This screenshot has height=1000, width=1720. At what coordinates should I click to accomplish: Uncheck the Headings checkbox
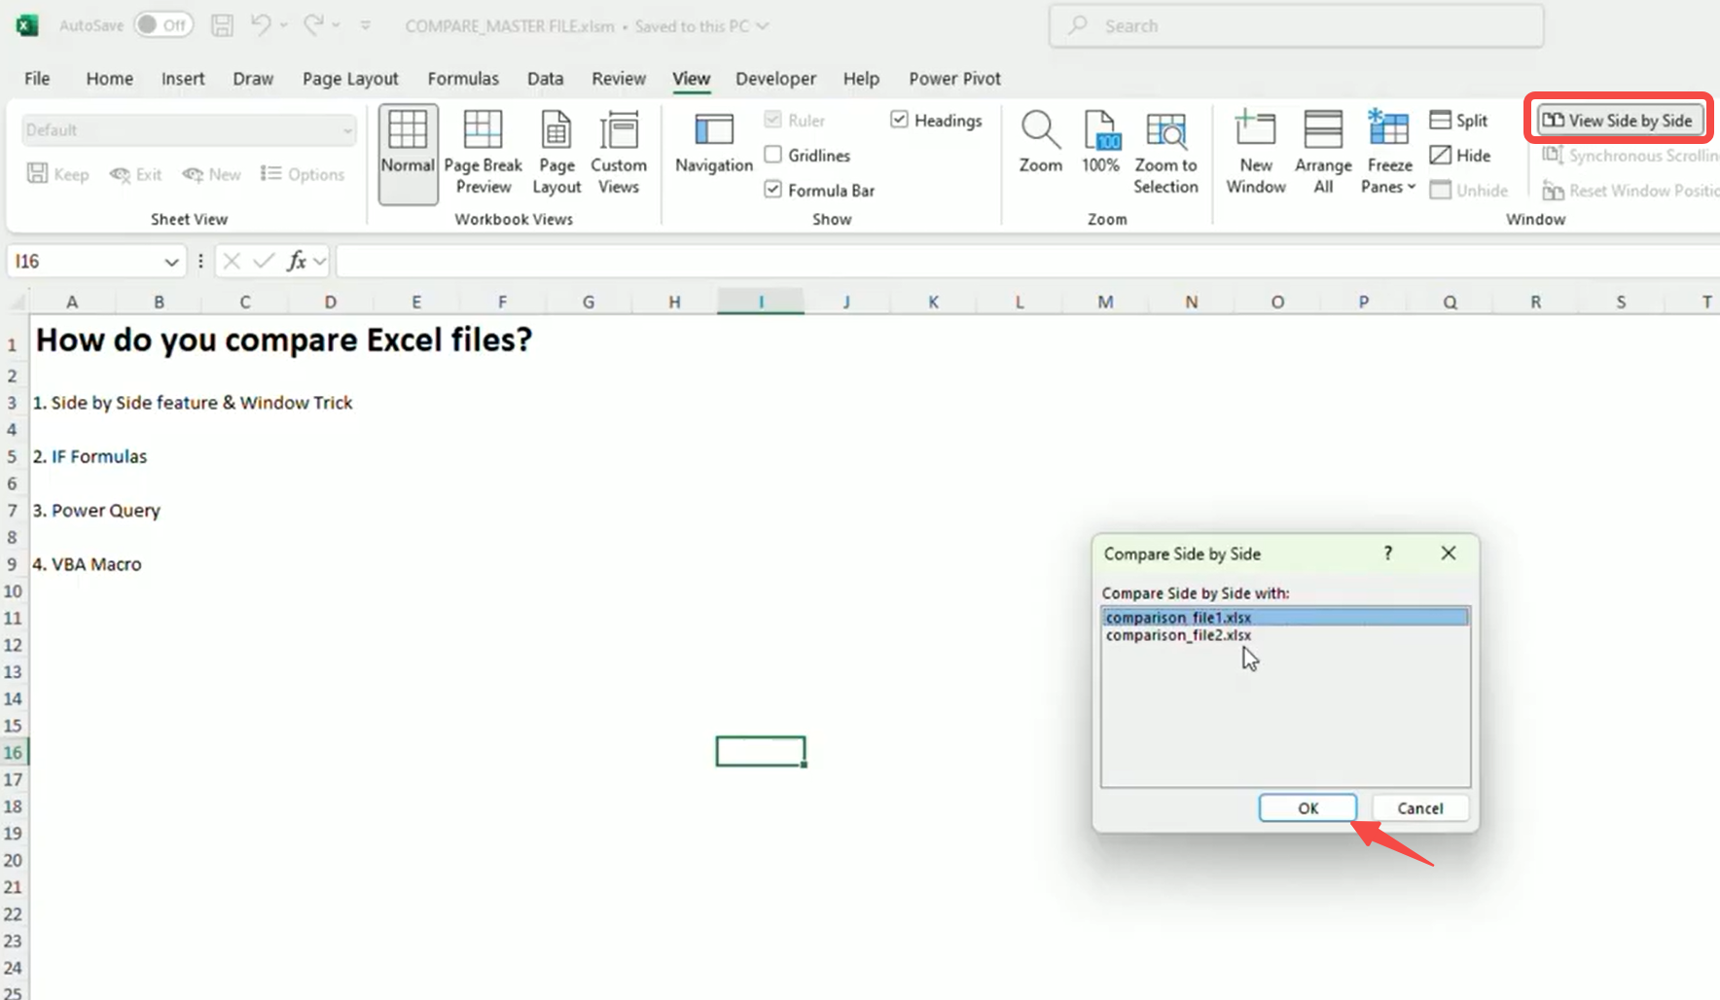[900, 120]
